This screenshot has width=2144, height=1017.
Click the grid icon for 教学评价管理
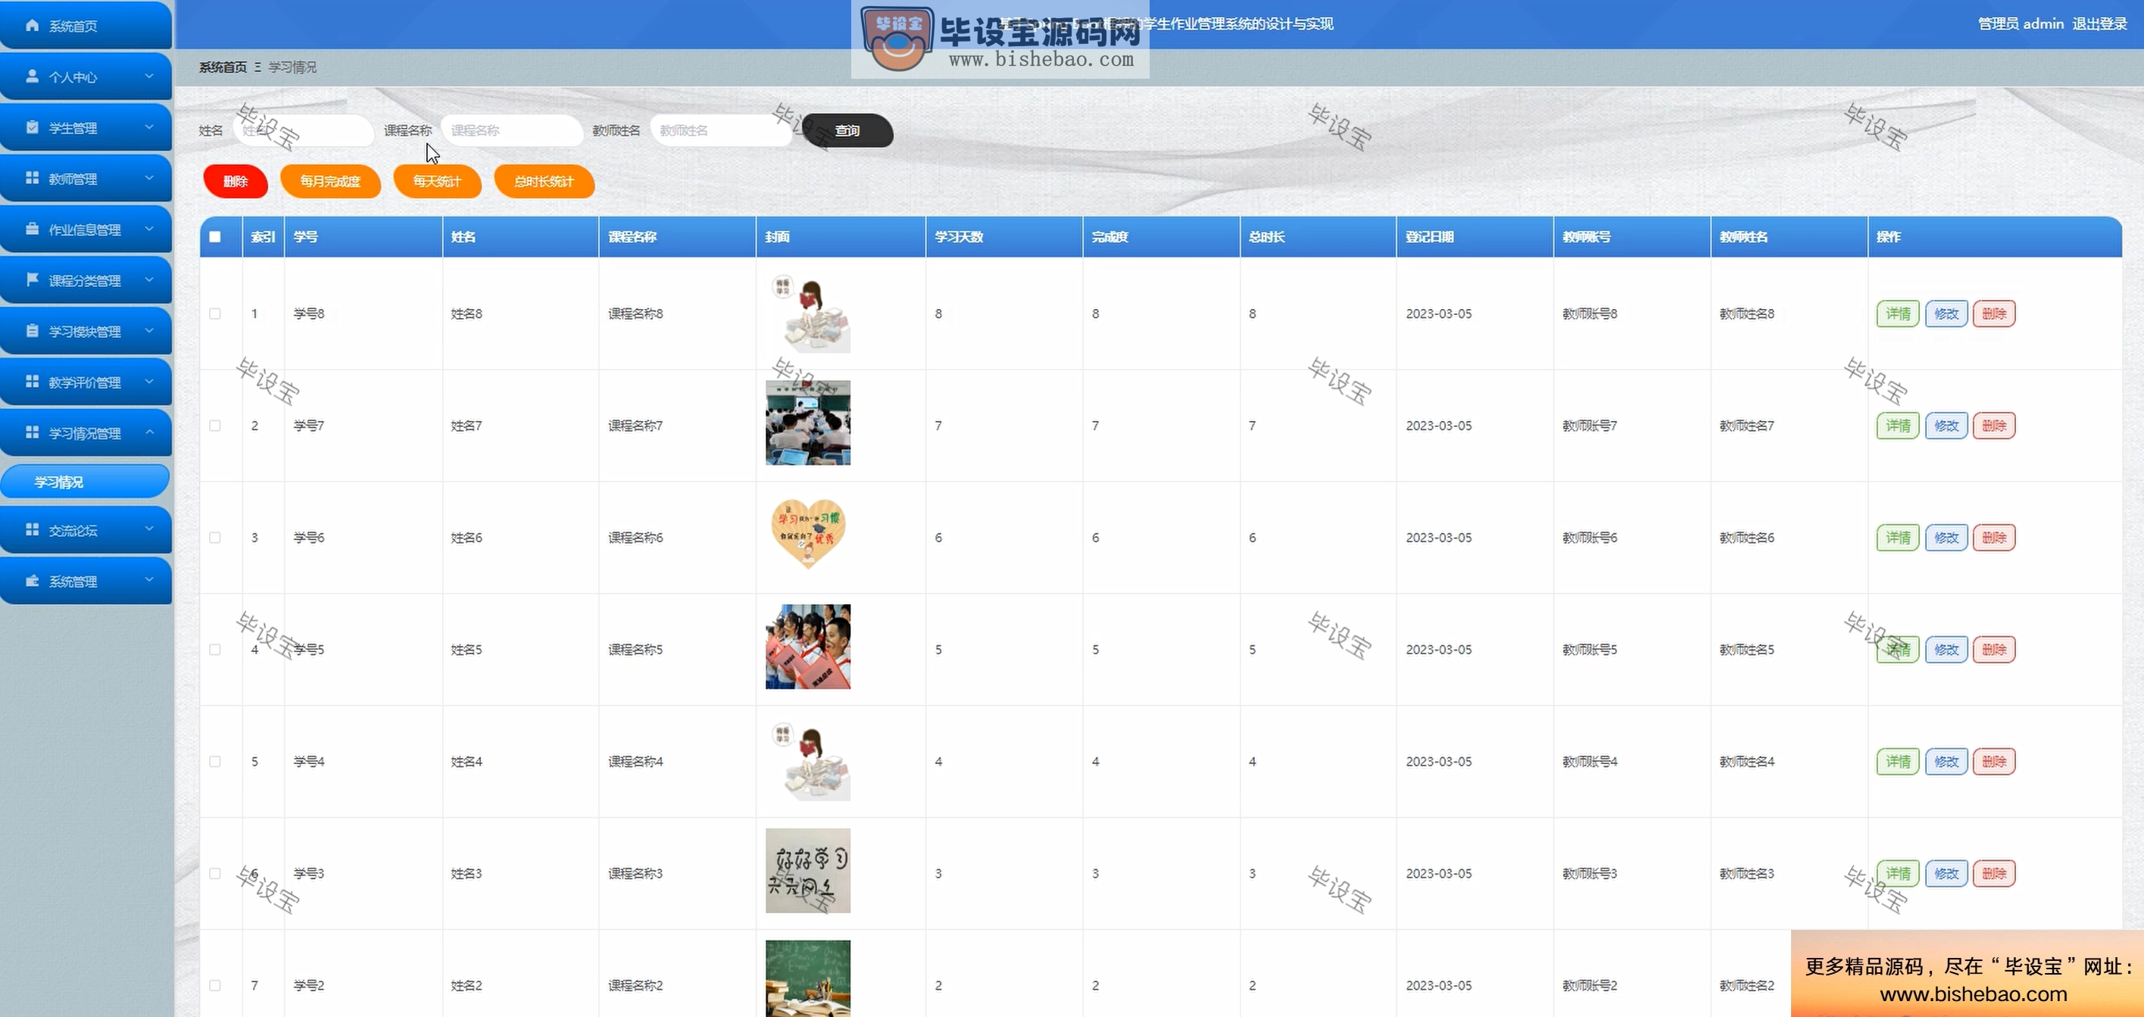(x=33, y=381)
